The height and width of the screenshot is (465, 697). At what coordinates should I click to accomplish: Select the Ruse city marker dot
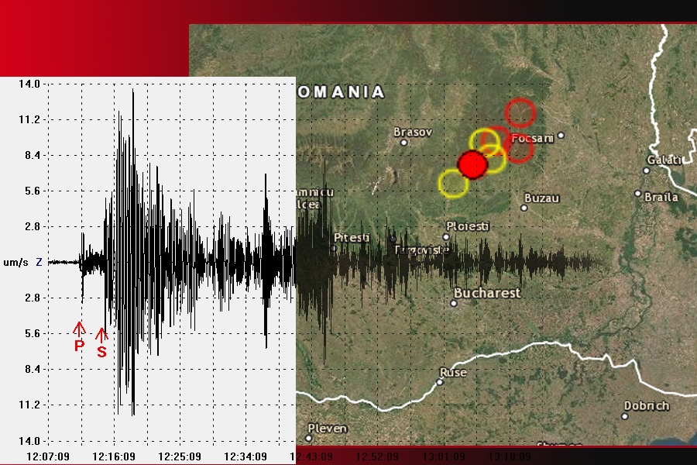pos(441,382)
